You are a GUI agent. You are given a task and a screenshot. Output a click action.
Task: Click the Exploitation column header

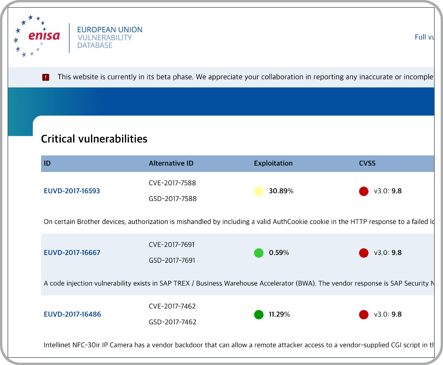point(273,163)
